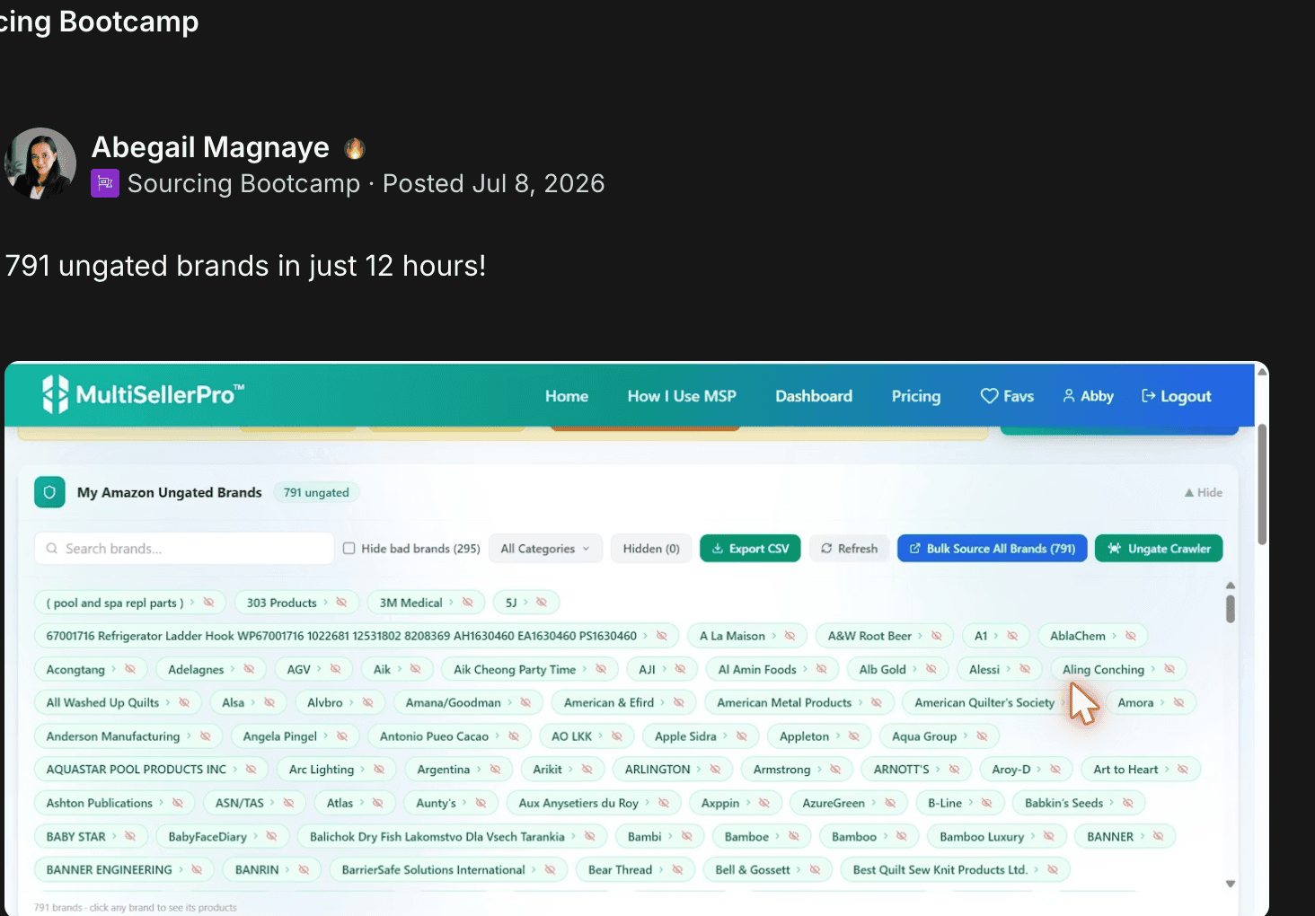Expand the Babkin's Seeds chevron
Image resolution: width=1315 pixels, height=916 pixels.
[x=1112, y=803]
